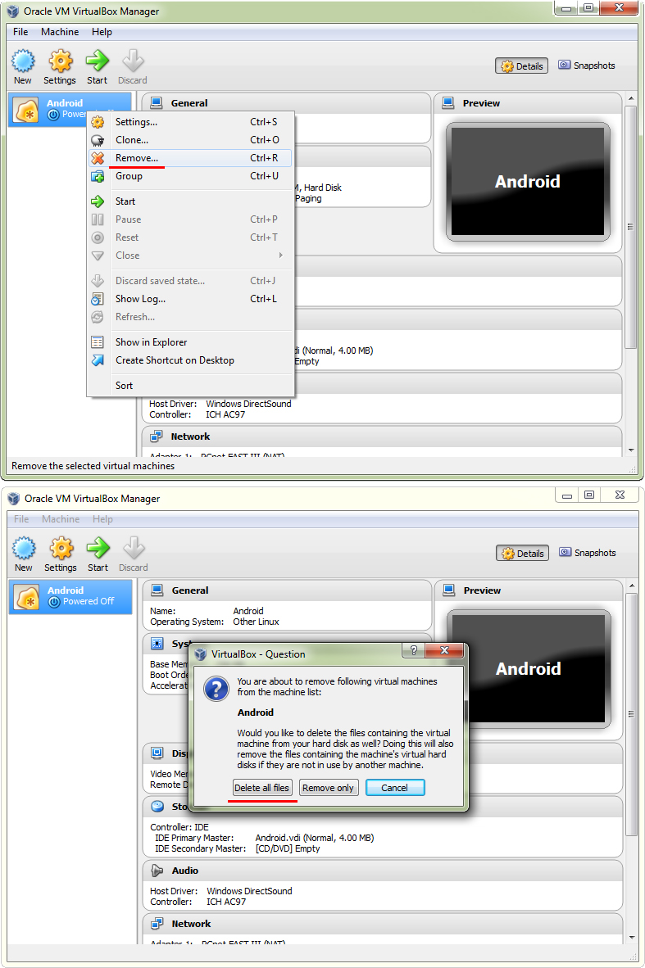Click Windows DirectSound text in bottom window
Viewport: 645px width, 968px height.
click(x=250, y=891)
